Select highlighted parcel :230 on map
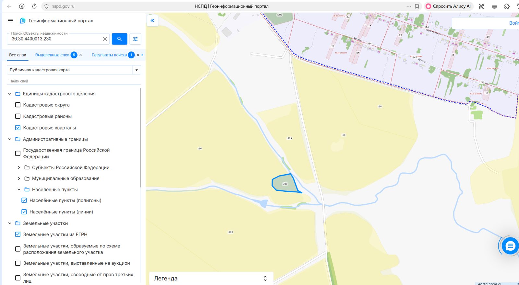The width and height of the screenshot is (519, 285). 285,184
